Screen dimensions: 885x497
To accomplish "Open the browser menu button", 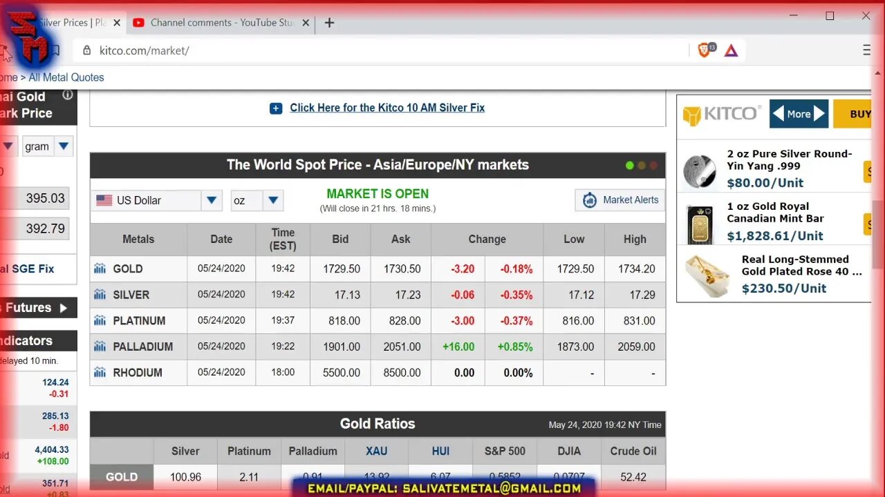I will (x=867, y=50).
